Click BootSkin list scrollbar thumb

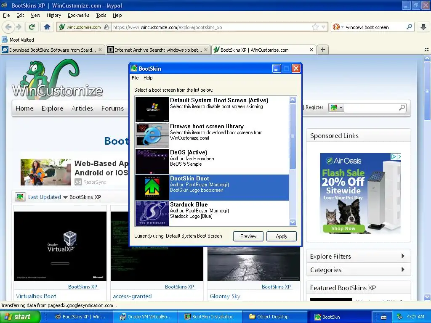pos(293,136)
